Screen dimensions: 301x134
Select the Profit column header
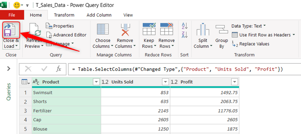pyautogui.click(x=205, y=82)
